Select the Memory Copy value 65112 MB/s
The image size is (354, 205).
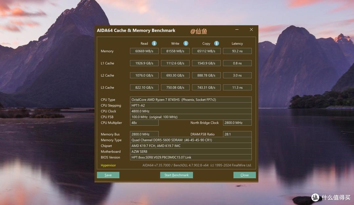[x=206, y=51]
